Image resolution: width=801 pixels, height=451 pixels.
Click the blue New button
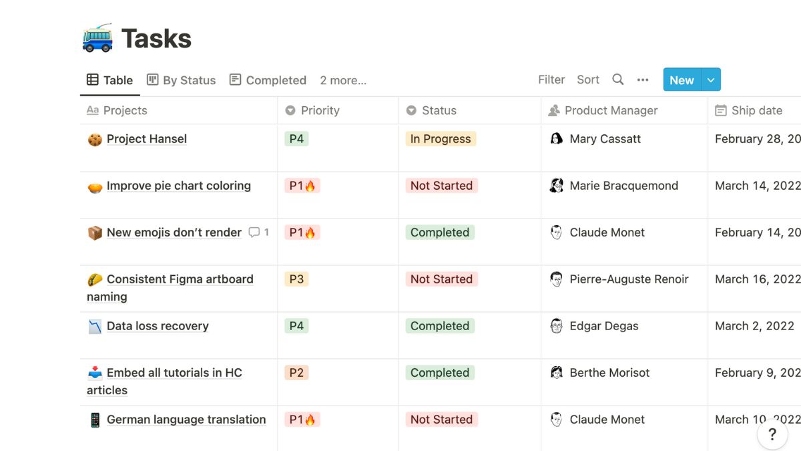(x=682, y=80)
